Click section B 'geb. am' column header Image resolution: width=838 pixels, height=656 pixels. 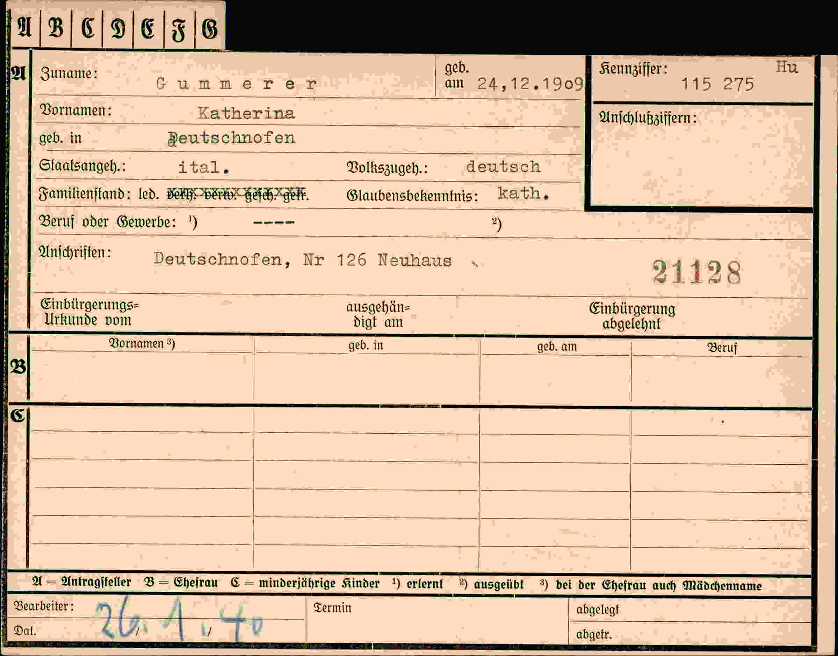tap(557, 347)
